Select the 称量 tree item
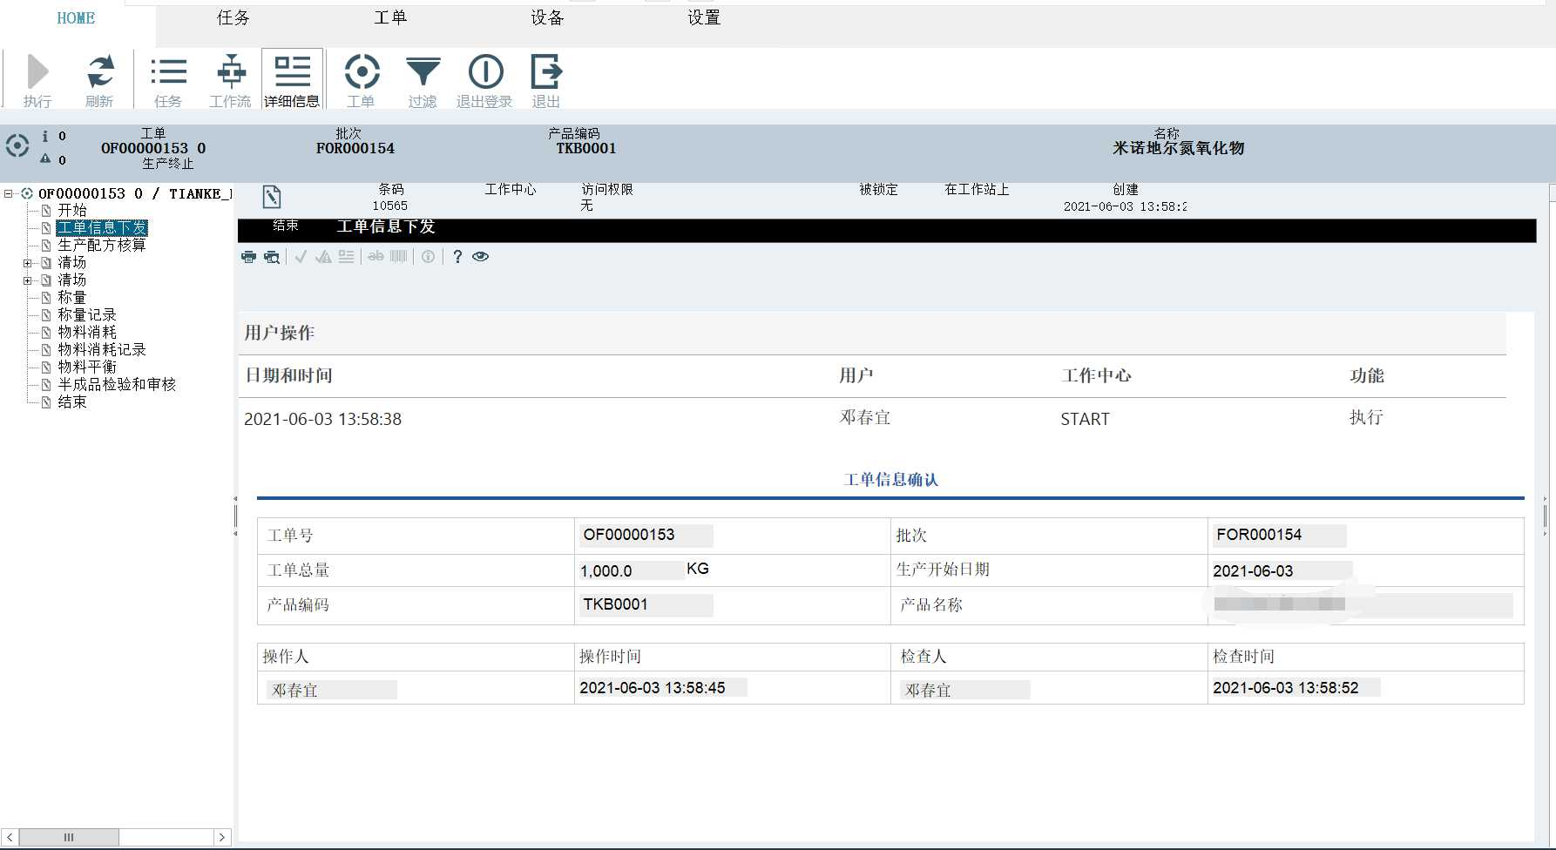1556x850 pixels. pyautogui.click(x=72, y=298)
